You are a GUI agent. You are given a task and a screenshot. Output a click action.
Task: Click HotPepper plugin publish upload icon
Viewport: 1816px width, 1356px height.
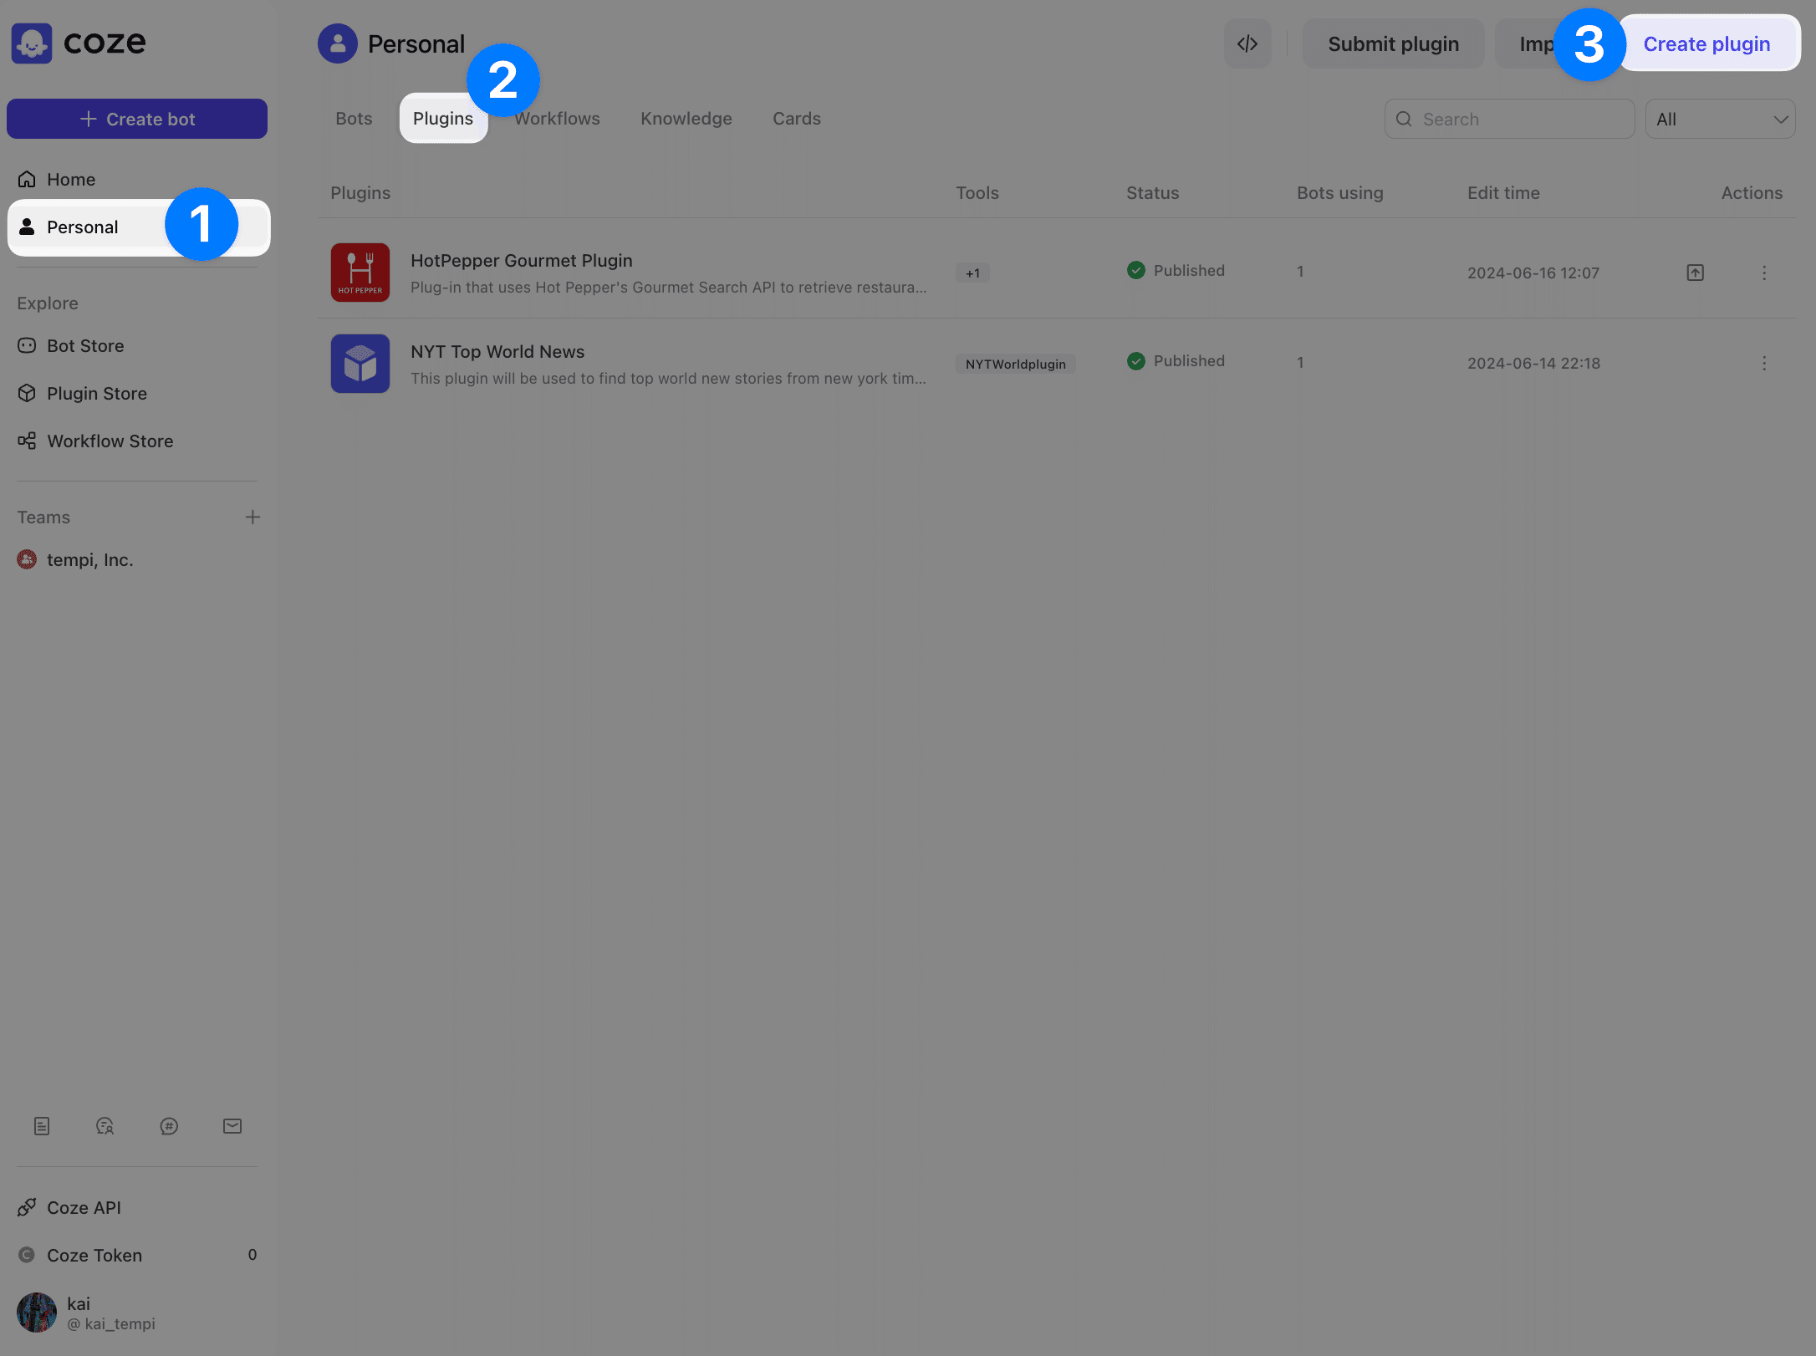coord(1695,273)
